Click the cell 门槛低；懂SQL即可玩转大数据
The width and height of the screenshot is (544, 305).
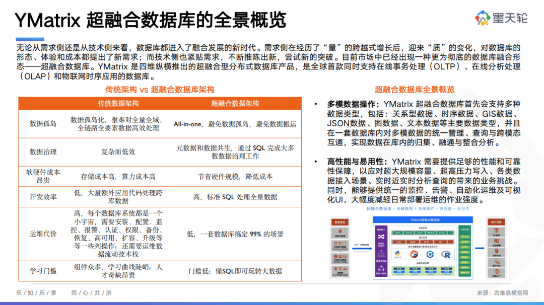[235, 271]
